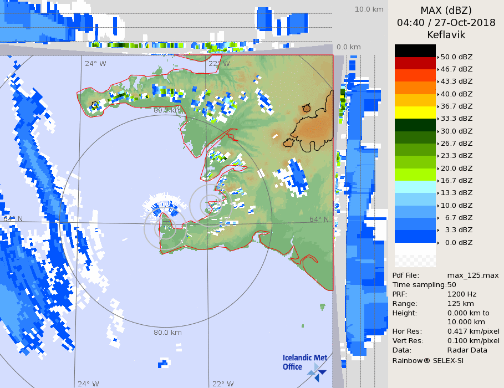Click the small arrow beside 33.3 dBZ
The width and height of the screenshot is (504, 388).
[x=438, y=119]
